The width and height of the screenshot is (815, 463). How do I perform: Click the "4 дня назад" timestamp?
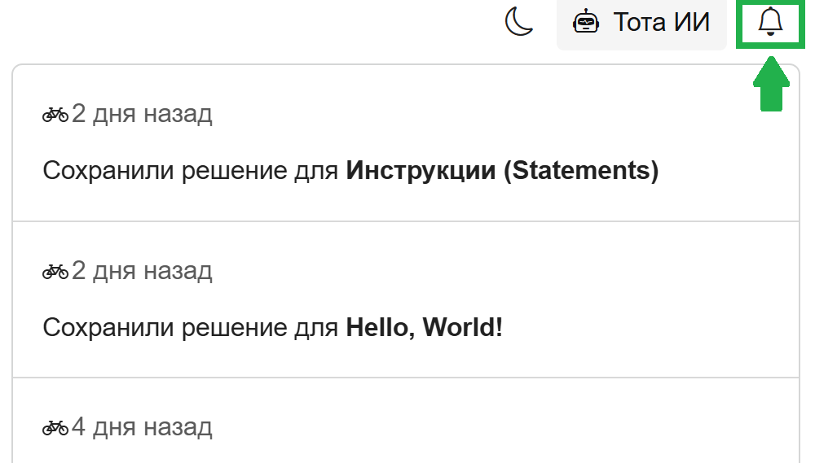[x=142, y=426]
